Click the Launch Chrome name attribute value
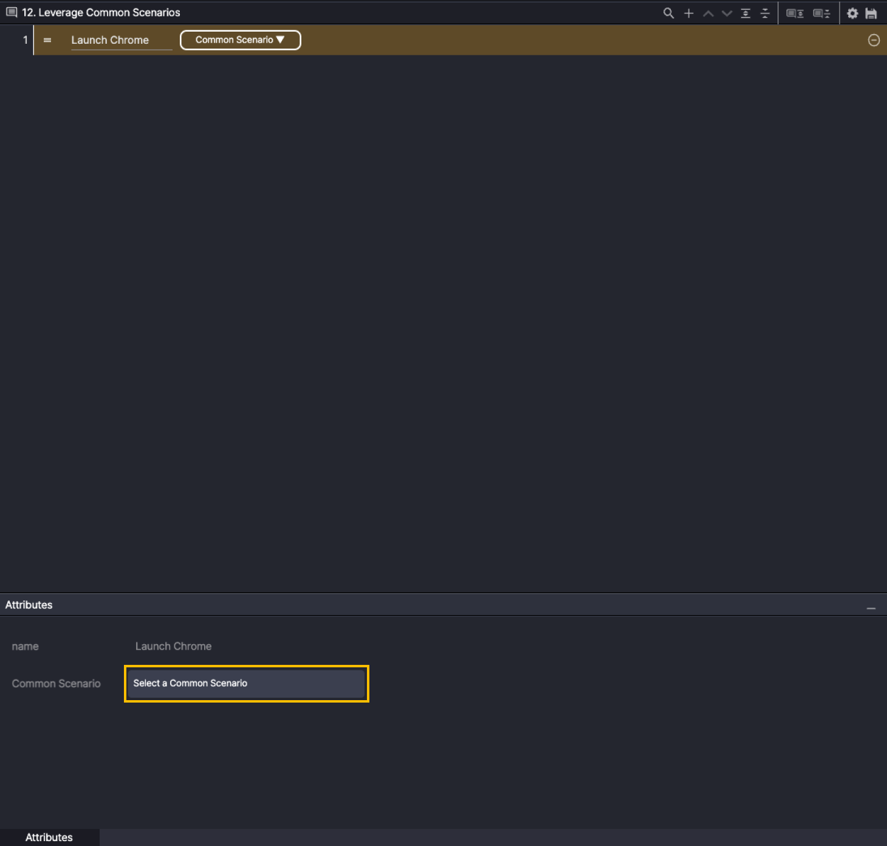 [173, 646]
